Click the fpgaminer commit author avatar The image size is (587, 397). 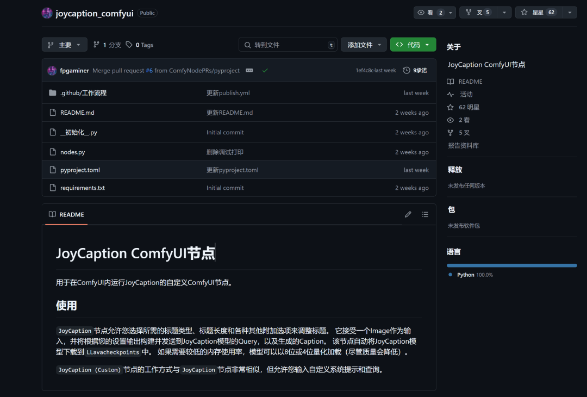pyautogui.click(x=52, y=70)
